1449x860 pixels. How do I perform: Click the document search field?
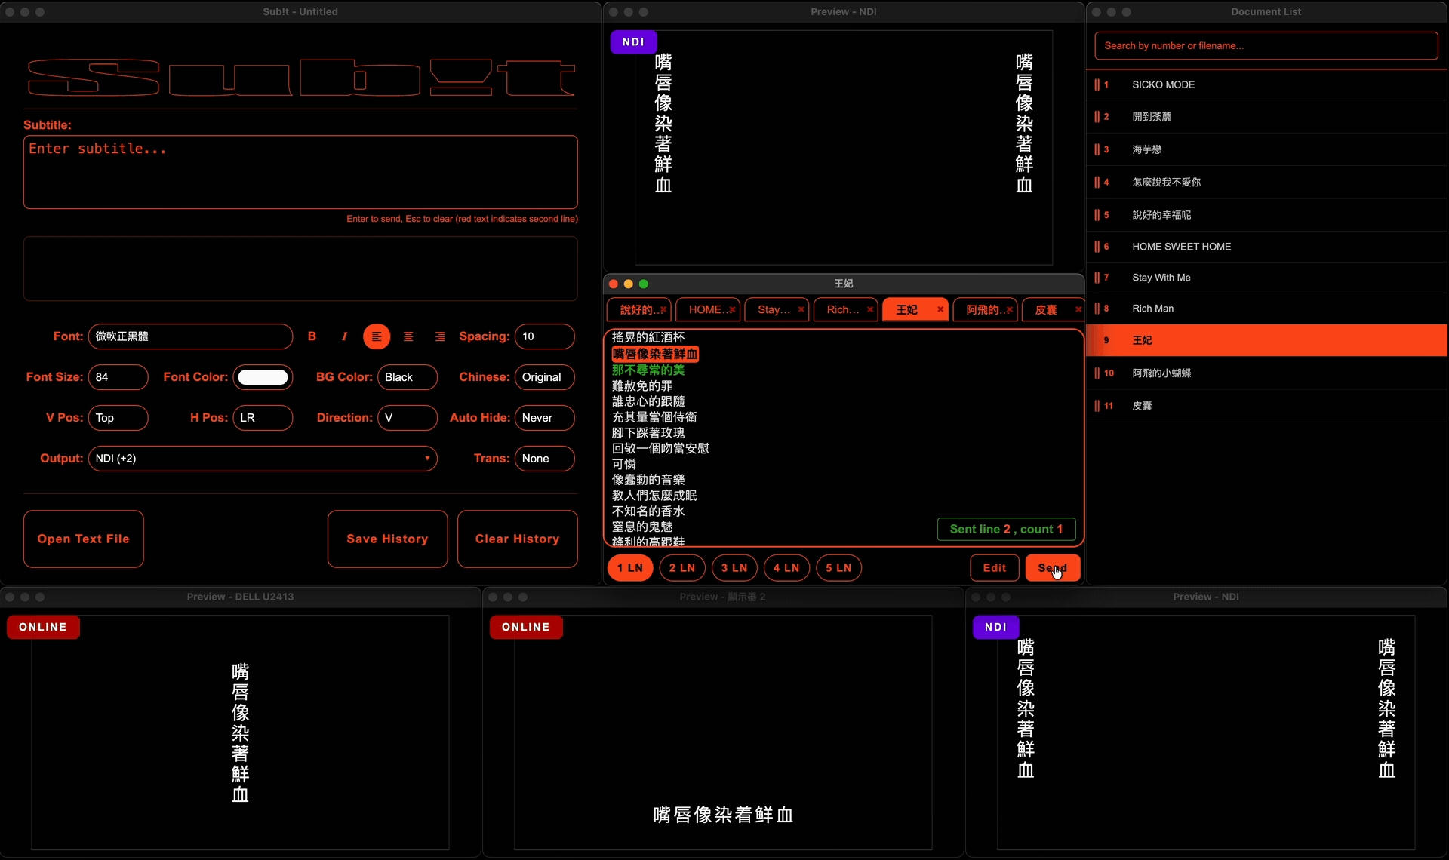1266,45
